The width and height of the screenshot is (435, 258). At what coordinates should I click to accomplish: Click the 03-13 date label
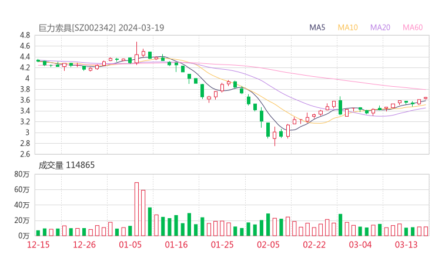(x=406, y=245)
